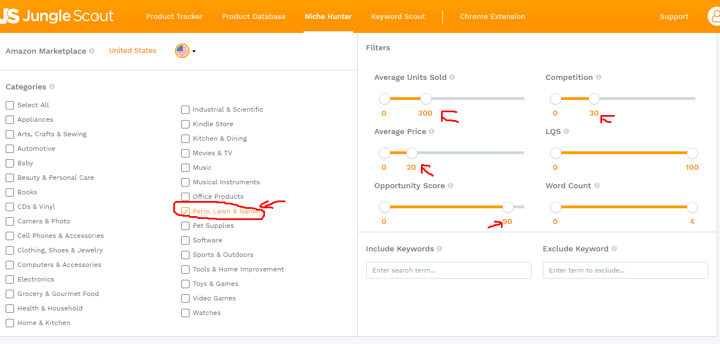Check the Movies & TV category
This screenshot has height=344, width=720.
(x=186, y=153)
